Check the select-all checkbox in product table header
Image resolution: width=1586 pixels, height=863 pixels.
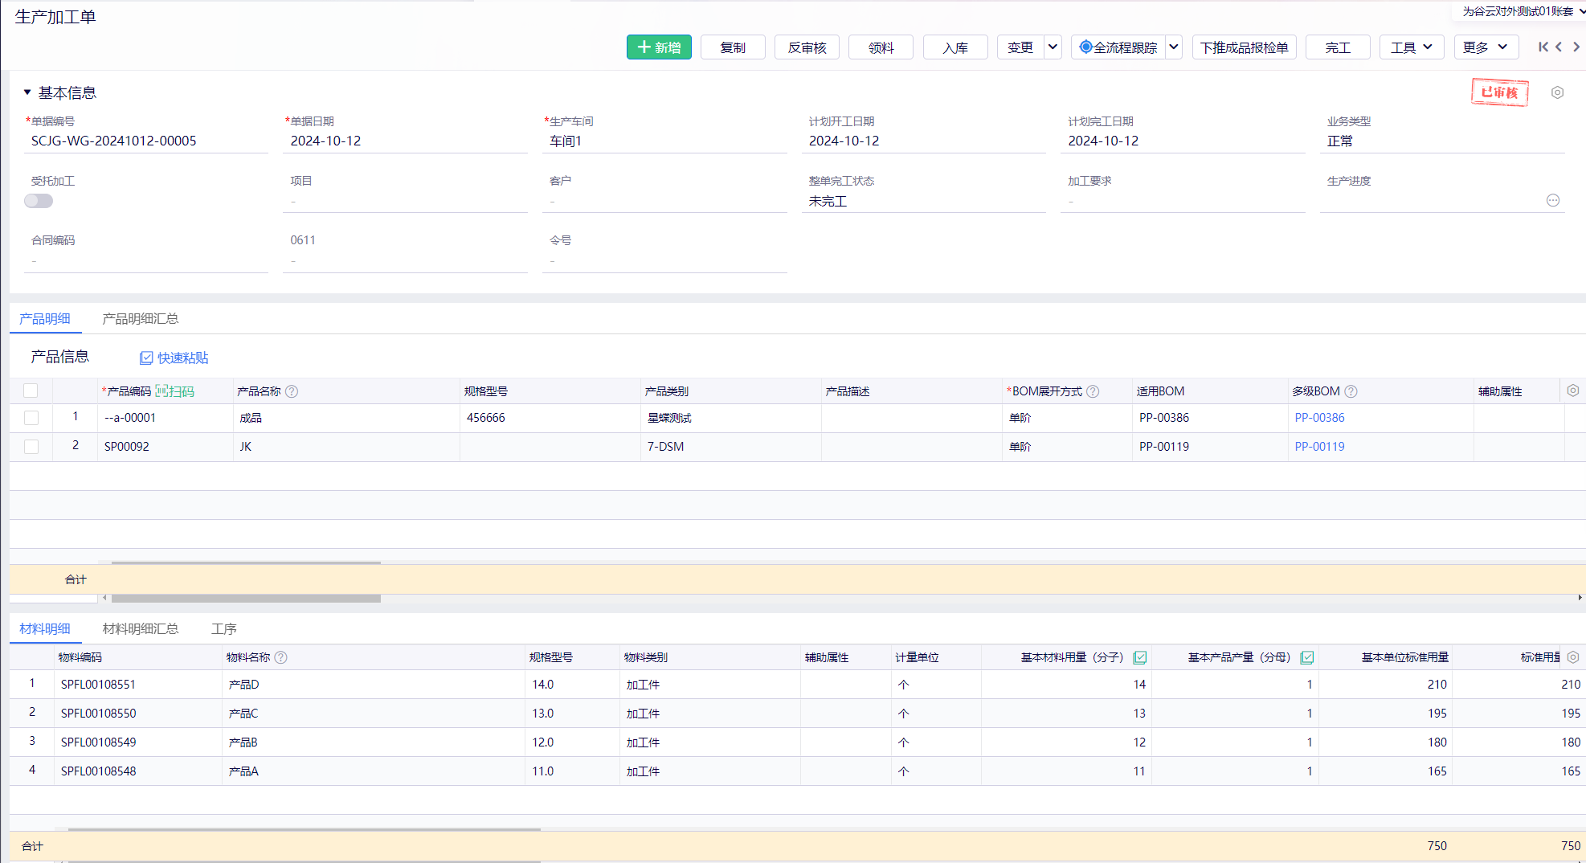point(31,391)
